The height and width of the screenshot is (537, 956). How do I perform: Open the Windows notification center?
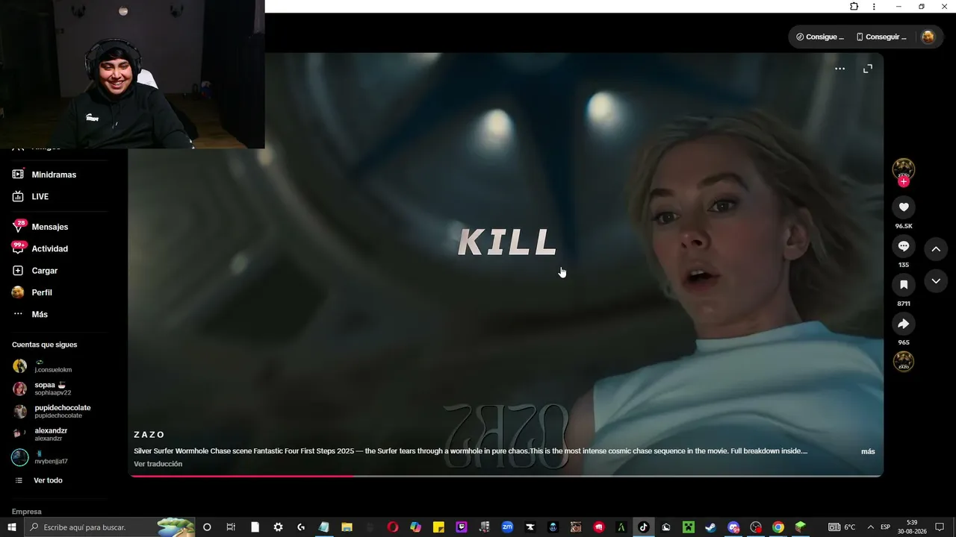point(940,527)
